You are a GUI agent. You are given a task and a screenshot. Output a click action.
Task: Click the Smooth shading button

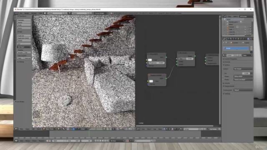(x=20, y=52)
